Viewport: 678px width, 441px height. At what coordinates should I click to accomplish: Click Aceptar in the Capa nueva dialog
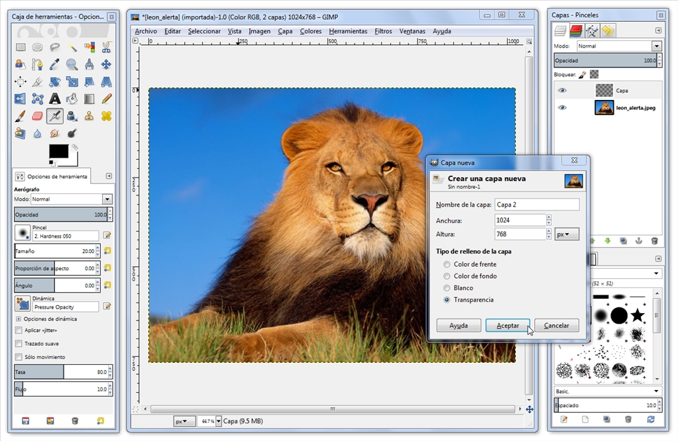507,325
